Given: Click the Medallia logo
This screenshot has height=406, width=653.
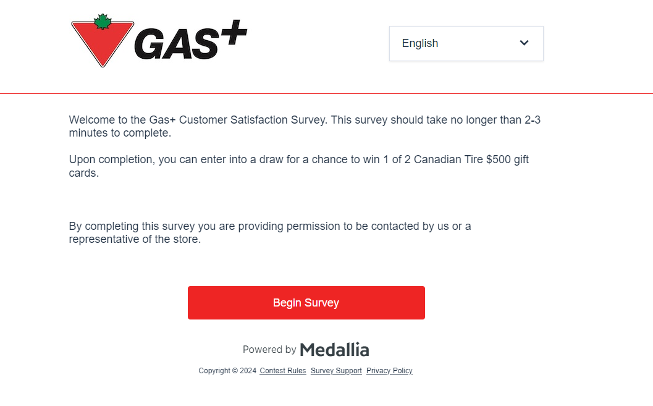Looking at the screenshot, I should [334, 349].
